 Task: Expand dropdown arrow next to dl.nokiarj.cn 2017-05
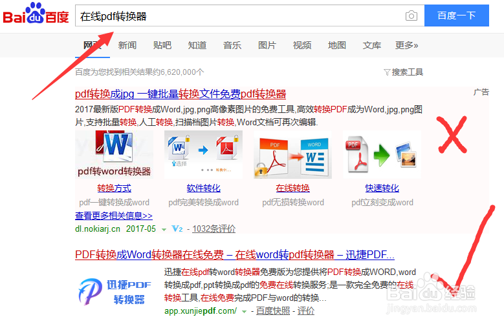(x=164, y=229)
